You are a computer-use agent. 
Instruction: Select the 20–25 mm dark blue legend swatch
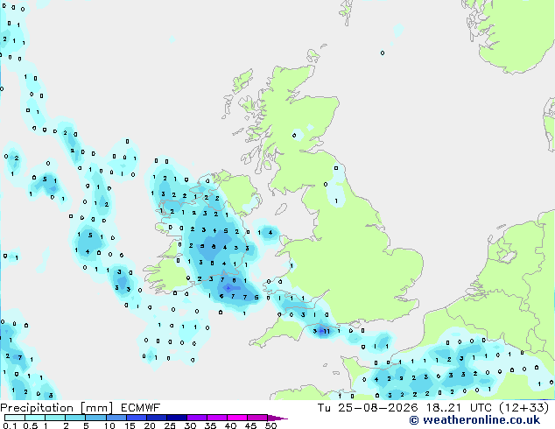click(157, 418)
